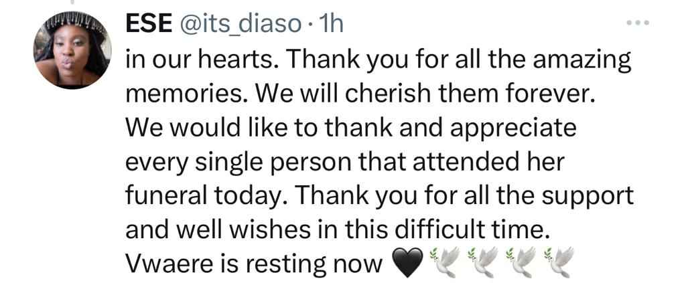This screenshot has width=686, height=283.
Task: Click the second dove emoji
Action: click(483, 262)
